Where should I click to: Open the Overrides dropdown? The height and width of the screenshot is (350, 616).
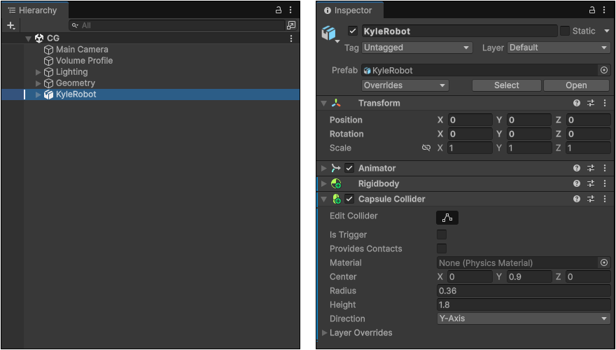click(x=405, y=85)
